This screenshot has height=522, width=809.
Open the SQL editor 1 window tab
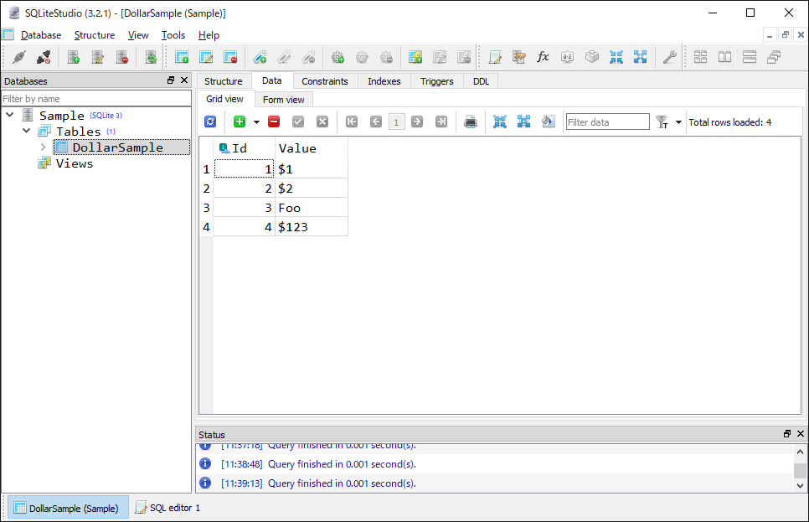[167, 508]
